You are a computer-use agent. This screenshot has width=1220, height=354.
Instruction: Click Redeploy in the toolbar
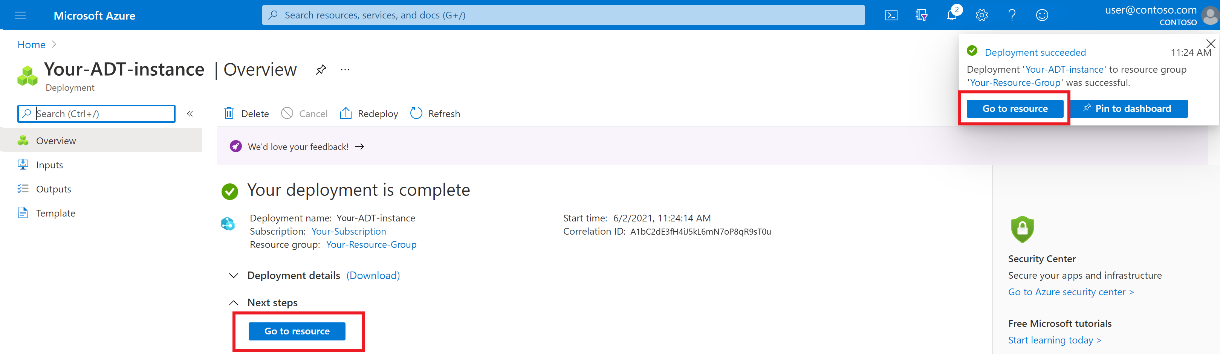tap(369, 114)
